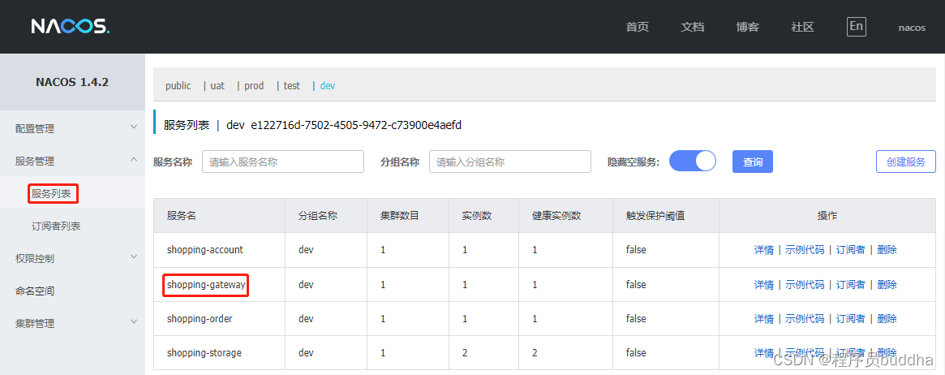Open 订阅者 for shopping-order
This screenshot has width=945, height=375.
[x=850, y=318]
